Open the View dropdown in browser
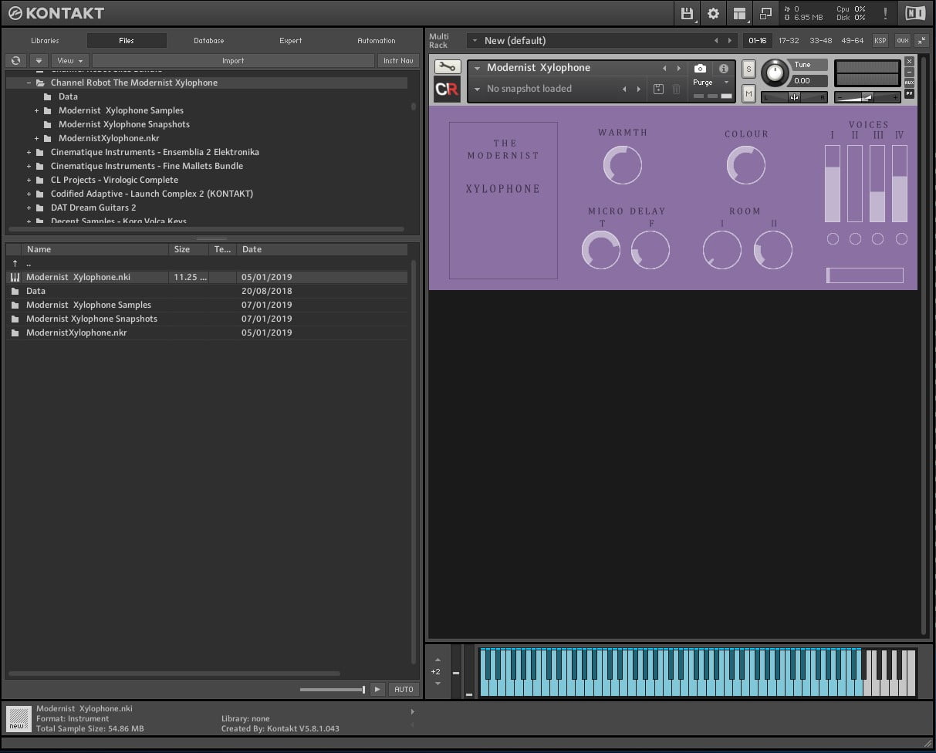Screen dimensions: 936x753 [x=70, y=60]
